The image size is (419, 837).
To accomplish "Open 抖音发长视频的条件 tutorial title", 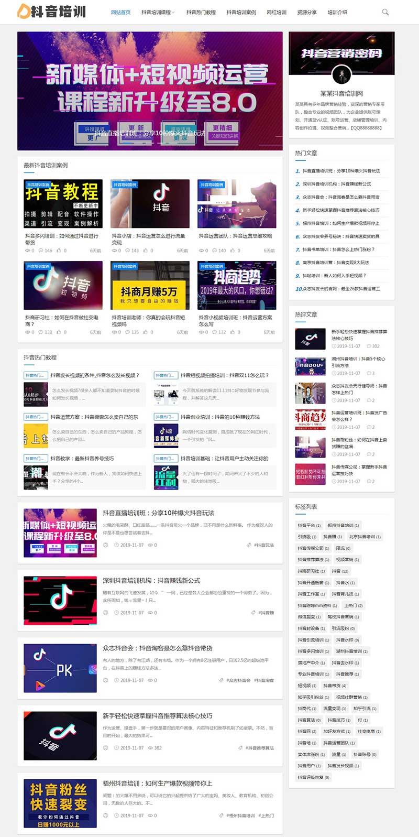I will click(95, 375).
